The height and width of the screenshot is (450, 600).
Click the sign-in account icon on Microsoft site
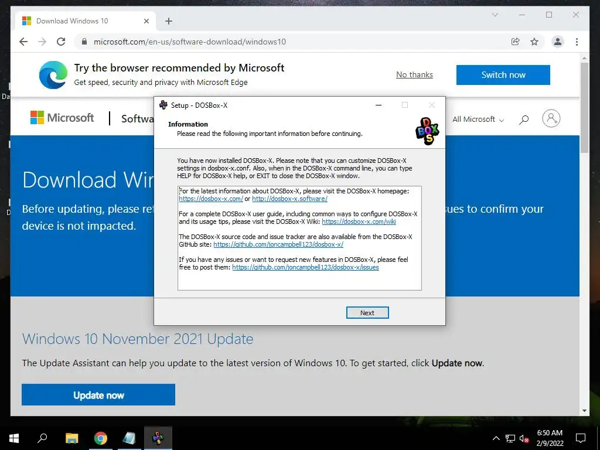551,118
